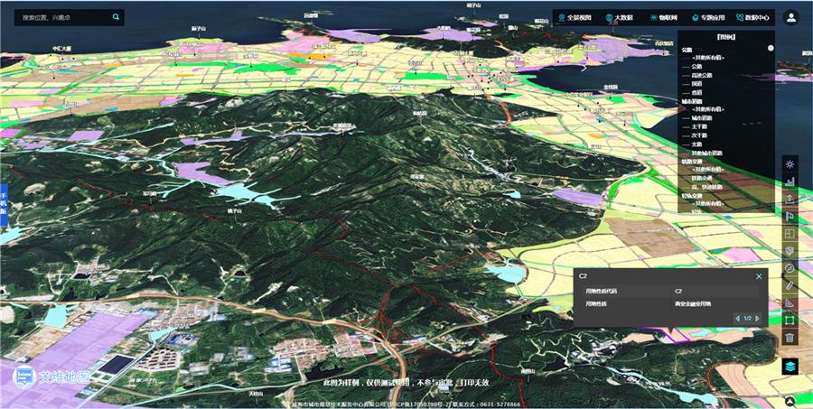Open the user account profile icon
The image size is (813, 409).
pos(791,17)
